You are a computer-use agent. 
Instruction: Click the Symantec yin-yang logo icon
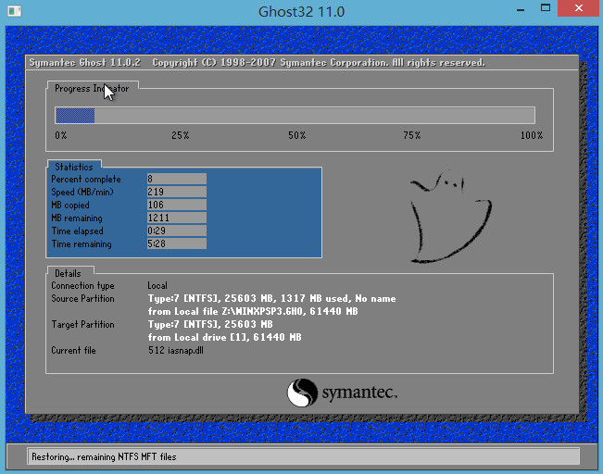[302, 393]
